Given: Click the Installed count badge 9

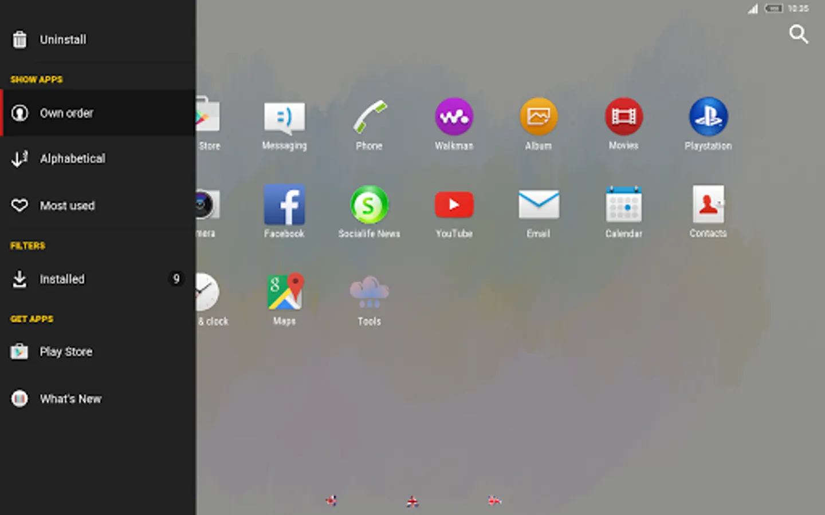Looking at the screenshot, I should click(176, 279).
